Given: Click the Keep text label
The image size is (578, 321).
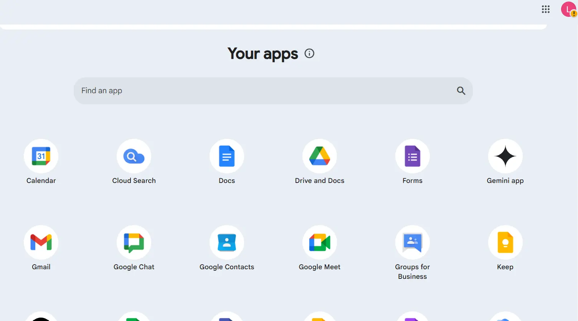Looking at the screenshot, I should click(505, 267).
